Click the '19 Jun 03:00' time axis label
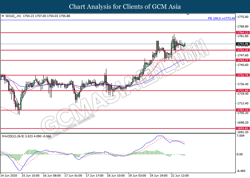The height and width of the screenshot is (178, 250). click(x=137, y=176)
